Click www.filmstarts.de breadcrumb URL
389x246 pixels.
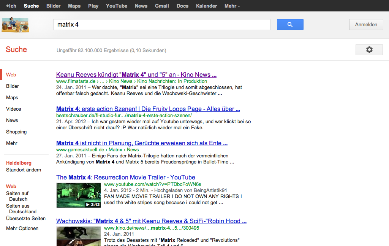pos(76,81)
